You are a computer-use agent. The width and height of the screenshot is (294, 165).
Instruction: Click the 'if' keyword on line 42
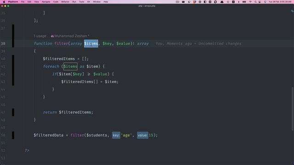(54, 74)
